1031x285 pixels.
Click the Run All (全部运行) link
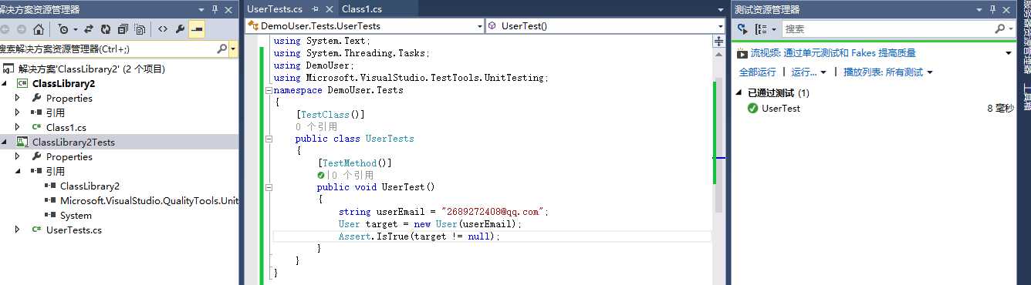click(757, 72)
